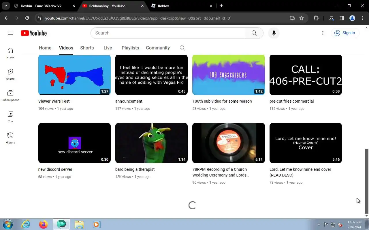Screen dimensions: 369x230
Task: Click the announcement video thumbnail
Action: [x=151, y=75]
